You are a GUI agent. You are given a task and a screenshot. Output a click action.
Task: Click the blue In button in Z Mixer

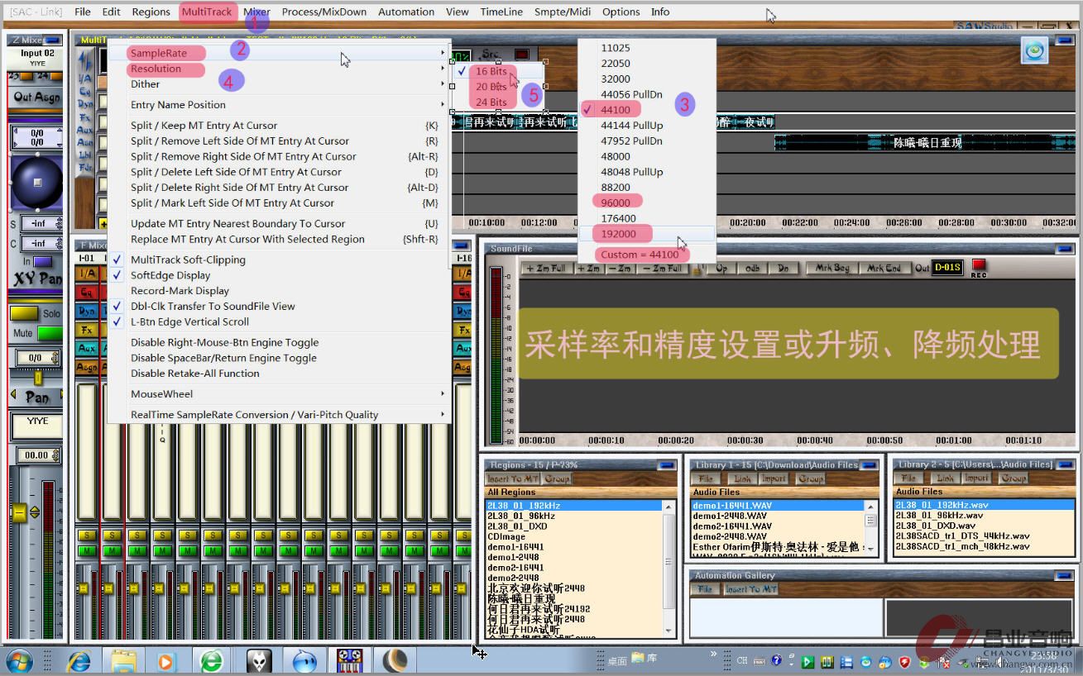(42, 261)
